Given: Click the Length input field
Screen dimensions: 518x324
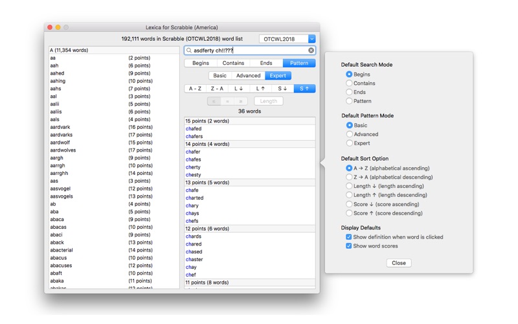Looking at the screenshot, I should click(x=268, y=101).
